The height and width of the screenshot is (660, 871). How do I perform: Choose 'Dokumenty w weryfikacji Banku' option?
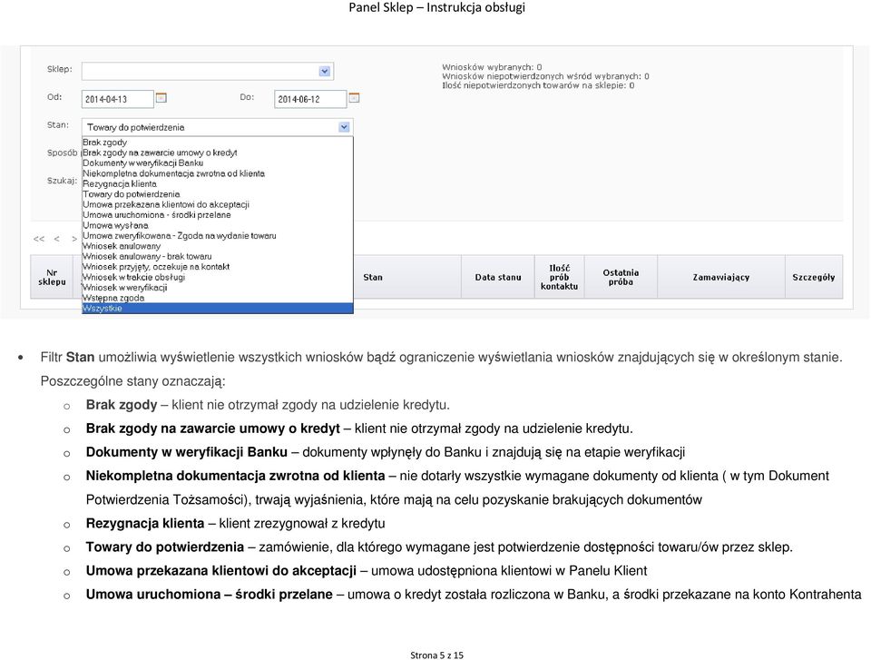(x=217, y=163)
